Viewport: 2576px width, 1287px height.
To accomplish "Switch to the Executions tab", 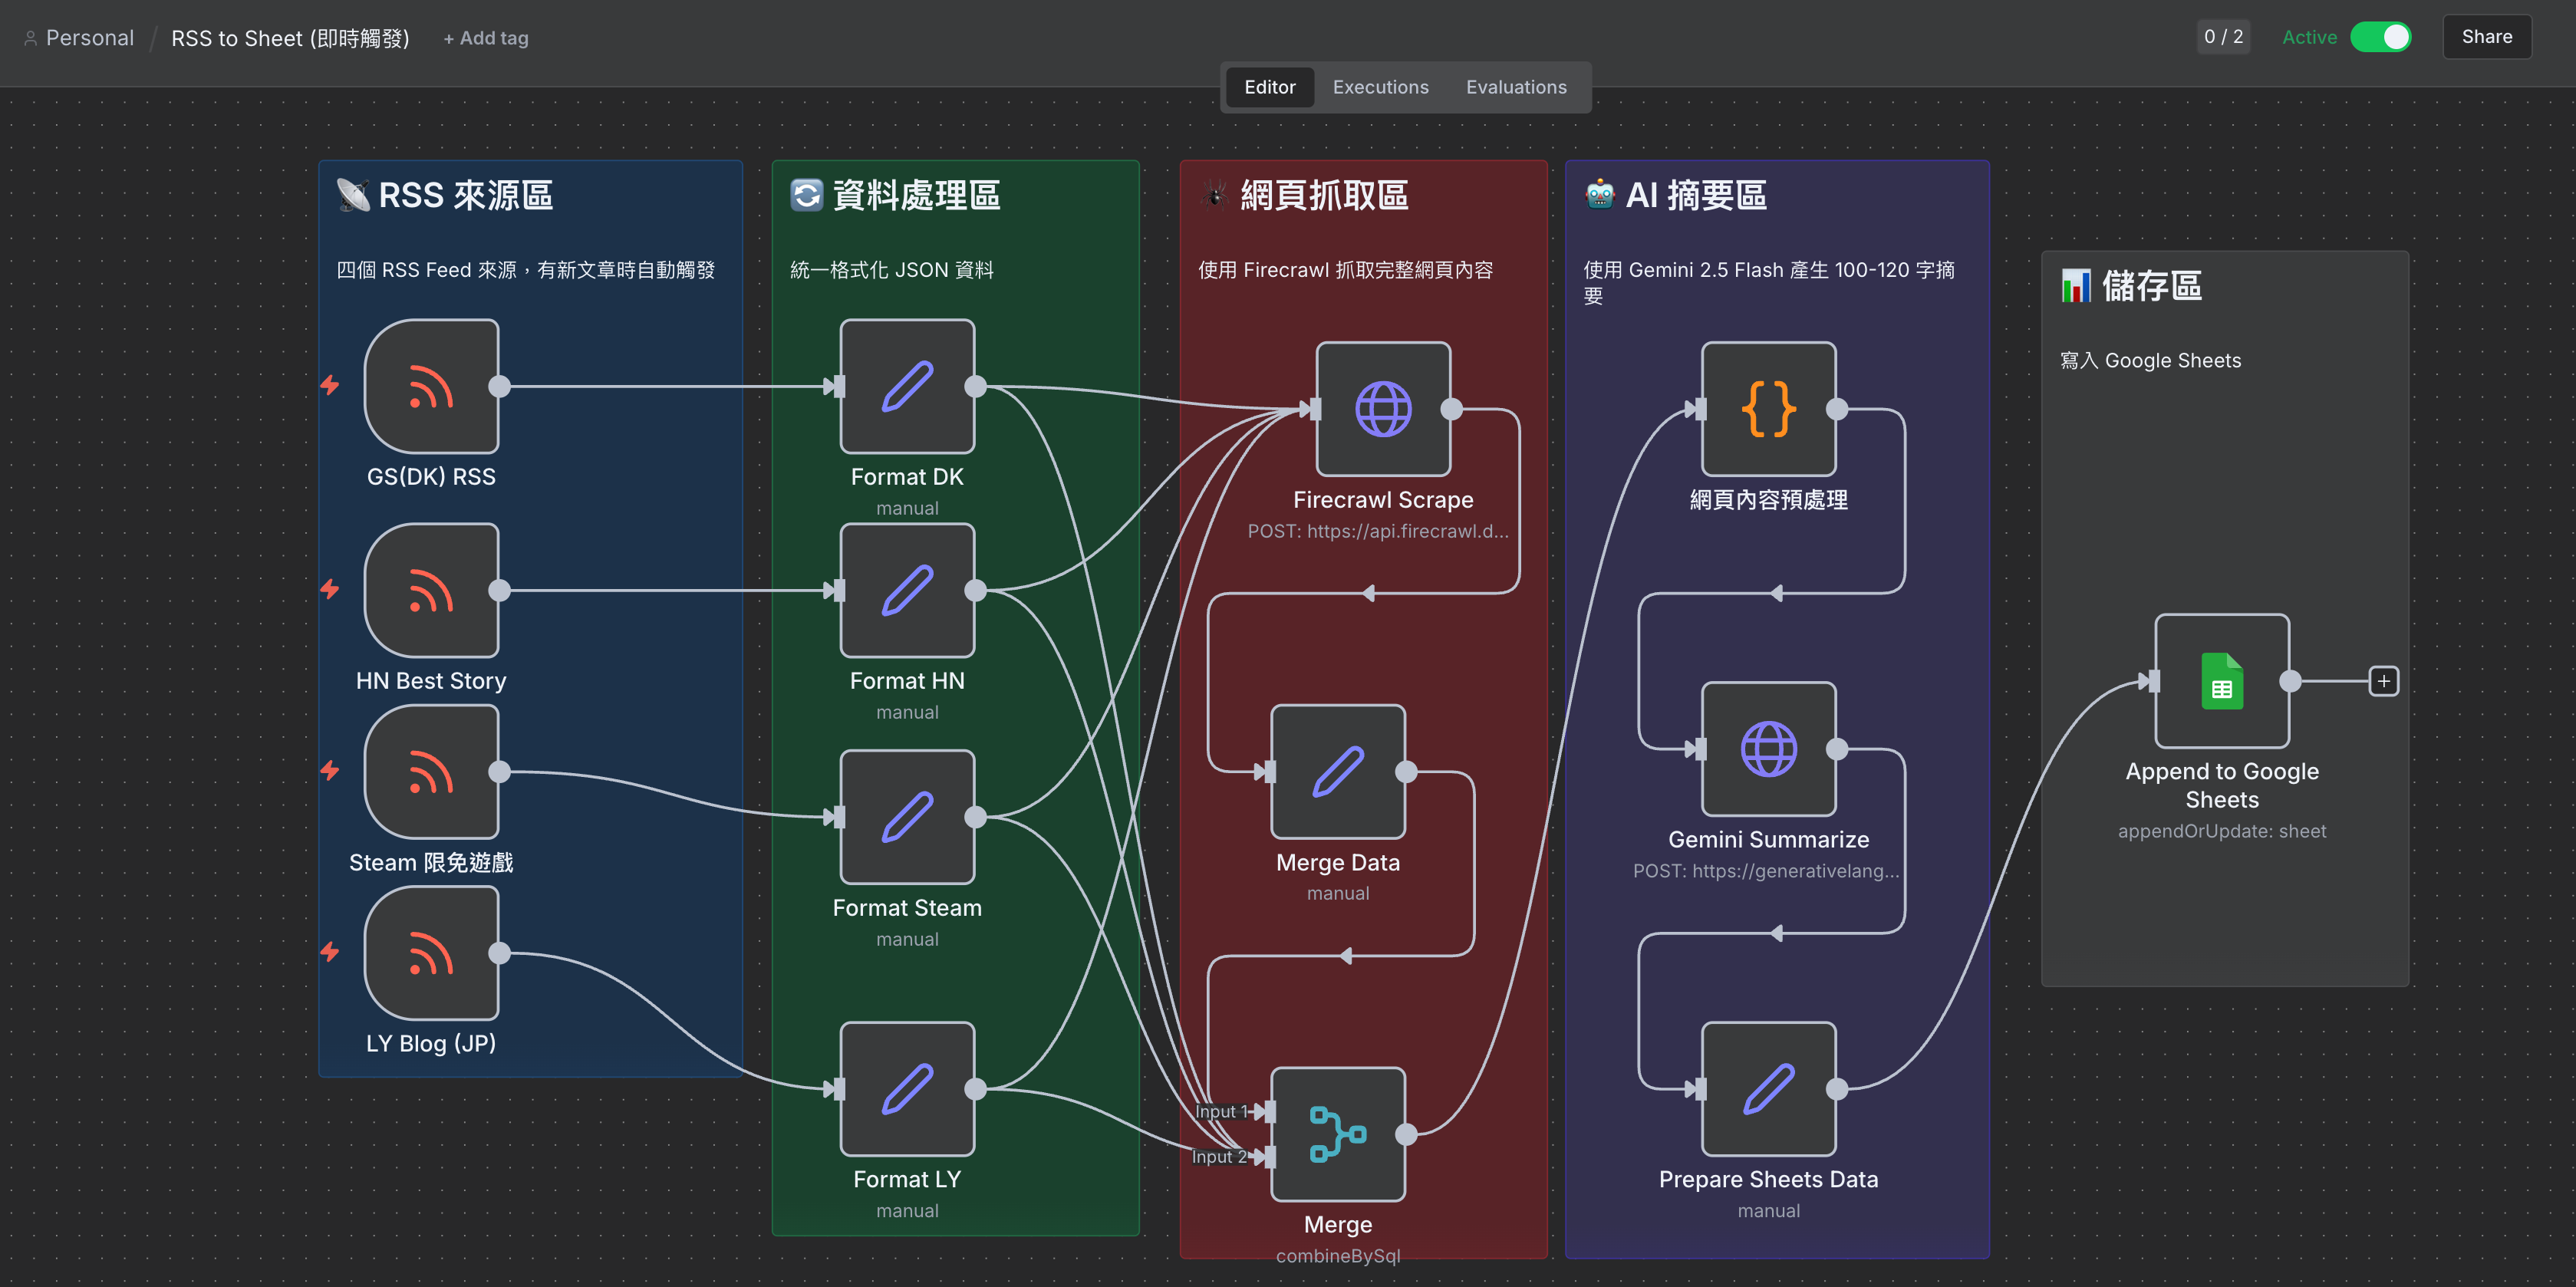I will (x=1380, y=87).
